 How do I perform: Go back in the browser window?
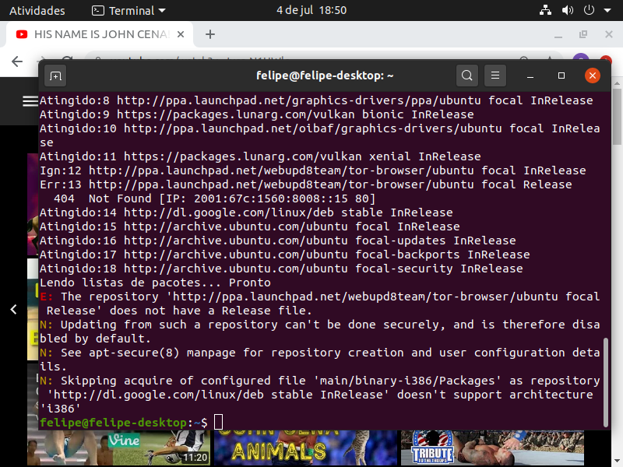(x=17, y=61)
